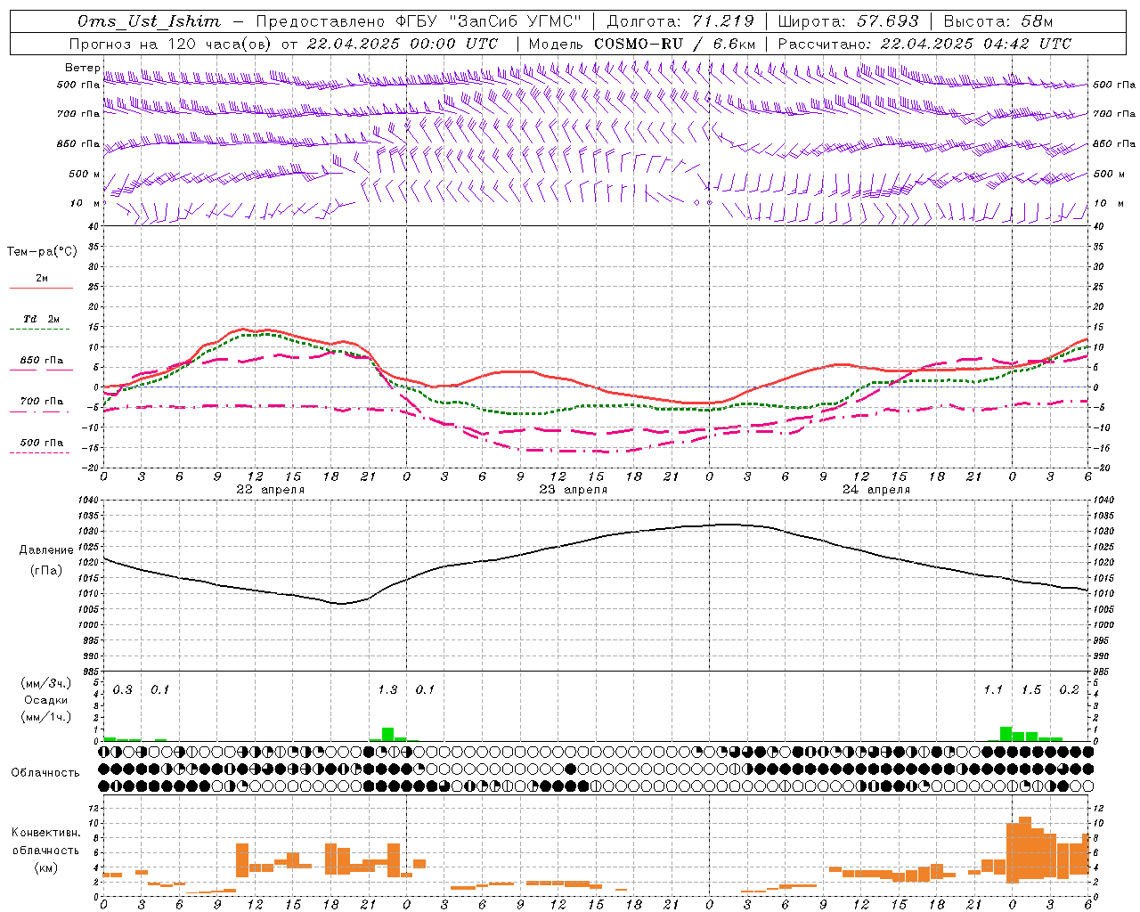Click the Ветер wind panel label
The width and height of the screenshot is (1140, 912).
click(83, 68)
